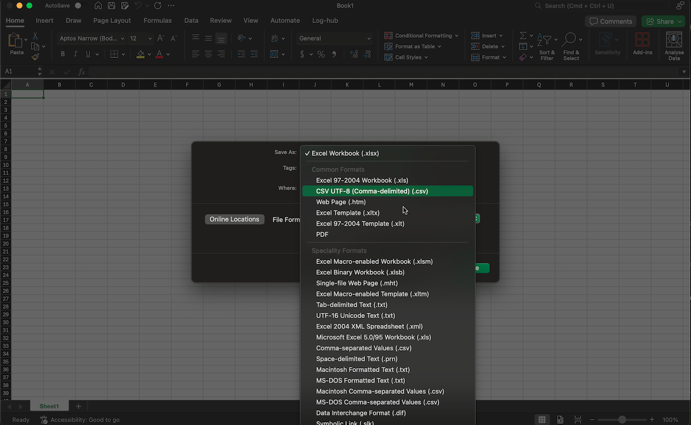Open the Comments pane
This screenshot has height=425, width=691.
(x=610, y=21)
